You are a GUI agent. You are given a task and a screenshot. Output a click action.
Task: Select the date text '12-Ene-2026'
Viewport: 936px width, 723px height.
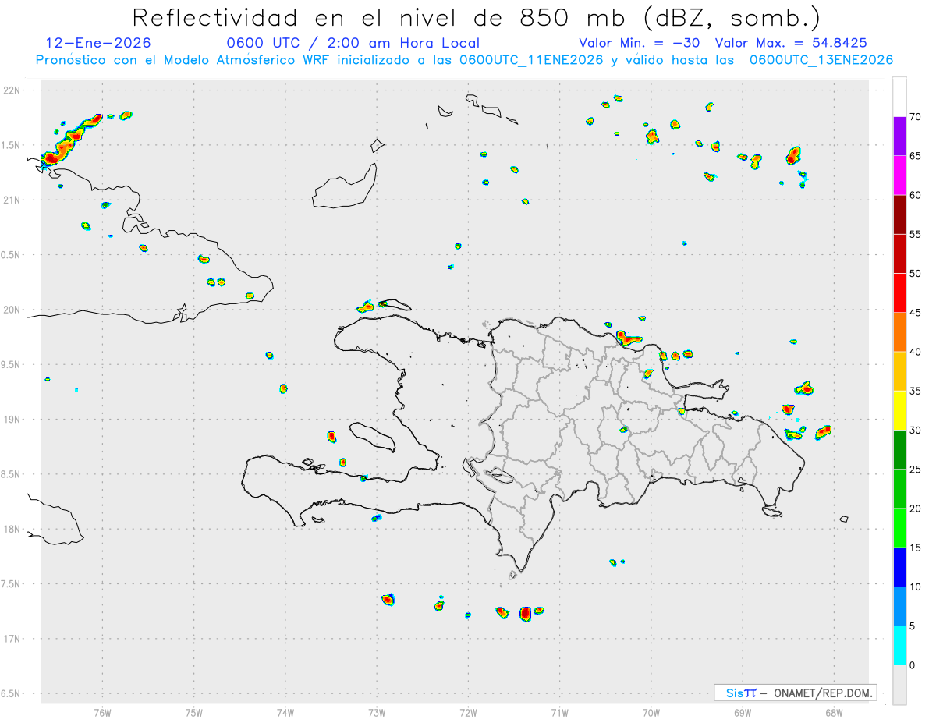98,43
